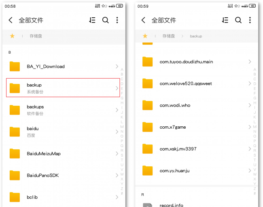Screen dimensions: 263x207
Task: Expand the backups row chevron
Action: point(117,110)
